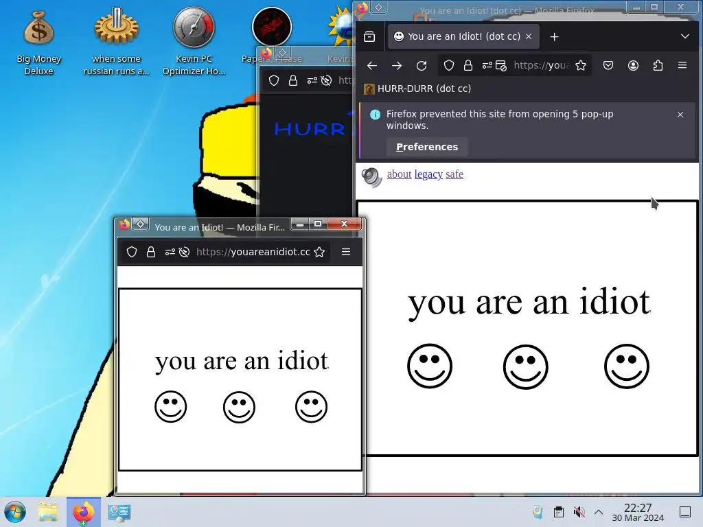Open the 'when some russian runs a...' gear icon
Image resolution: width=703 pixels, height=527 pixels.
(116, 43)
